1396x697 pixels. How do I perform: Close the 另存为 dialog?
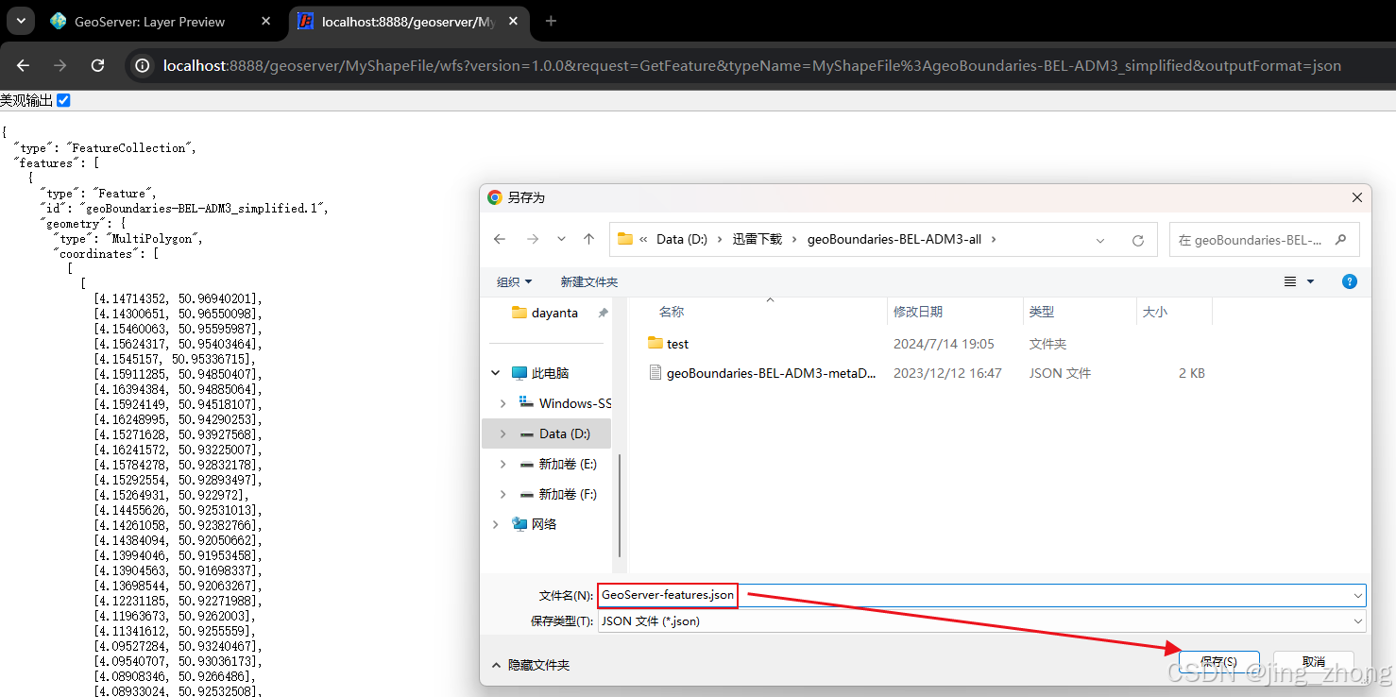click(1356, 197)
